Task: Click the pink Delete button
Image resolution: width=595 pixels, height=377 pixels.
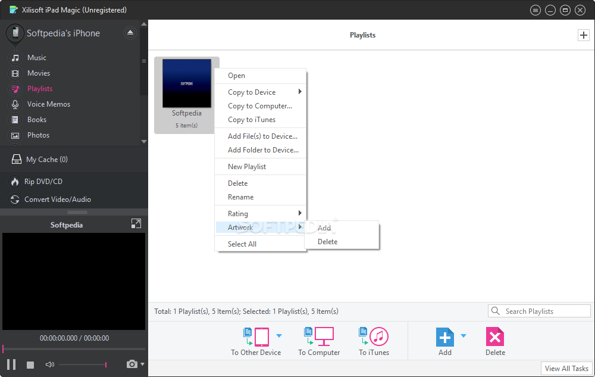Action: click(495, 337)
